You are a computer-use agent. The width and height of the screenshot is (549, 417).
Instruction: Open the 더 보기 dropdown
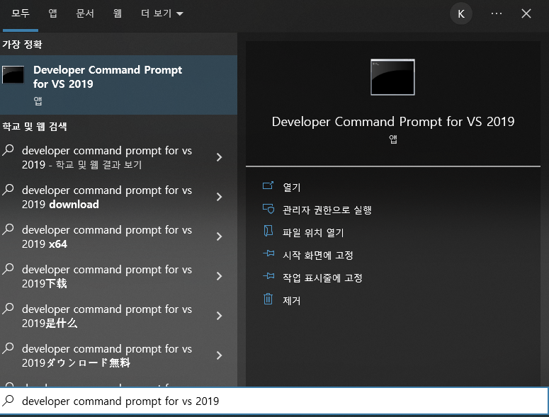162,13
